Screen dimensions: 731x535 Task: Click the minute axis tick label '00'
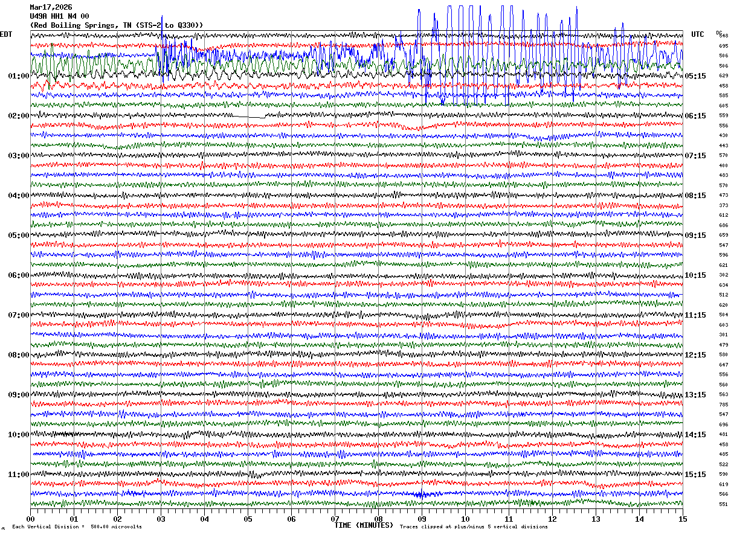pos(30,519)
